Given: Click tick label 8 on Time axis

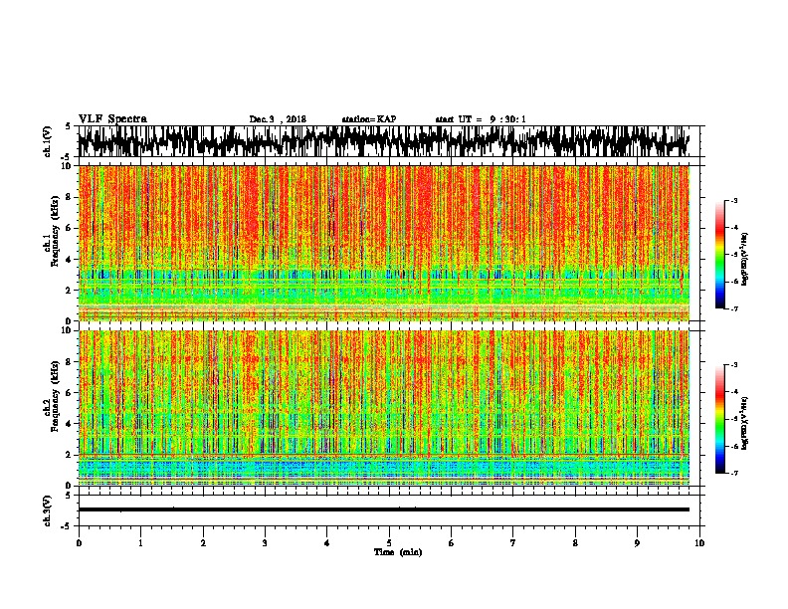Looking at the screenshot, I should tap(575, 543).
